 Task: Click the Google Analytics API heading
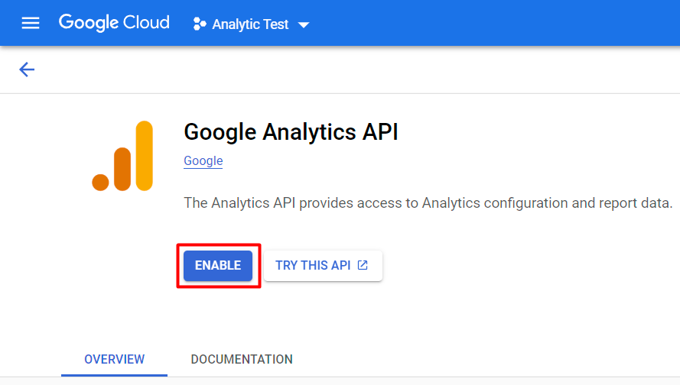click(291, 132)
